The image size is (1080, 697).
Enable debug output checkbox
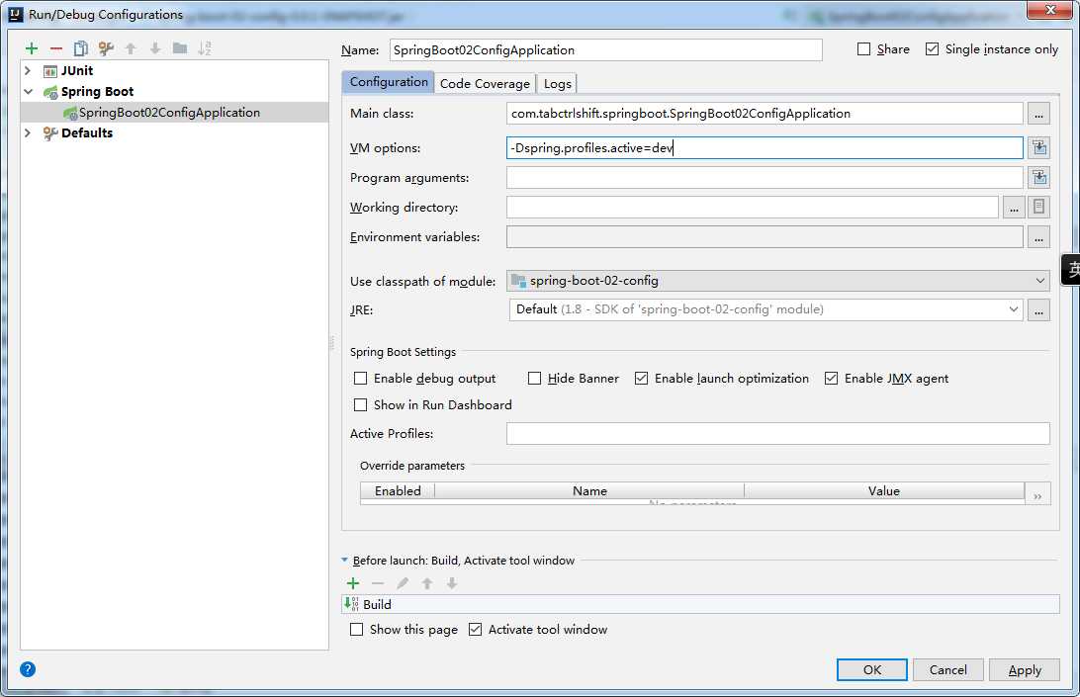click(361, 379)
